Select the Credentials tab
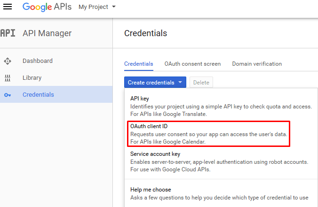Viewport: 318px width, 207px height. tap(138, 64)
